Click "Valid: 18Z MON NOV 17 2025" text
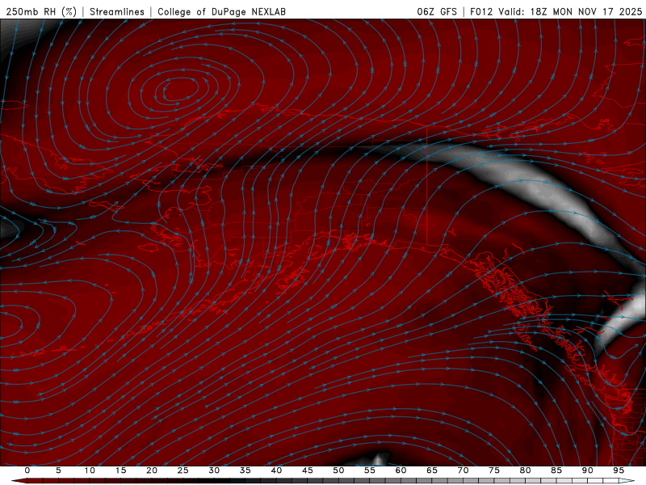The width and height of the screenshot is (646, 485). (x=570, y=11)
